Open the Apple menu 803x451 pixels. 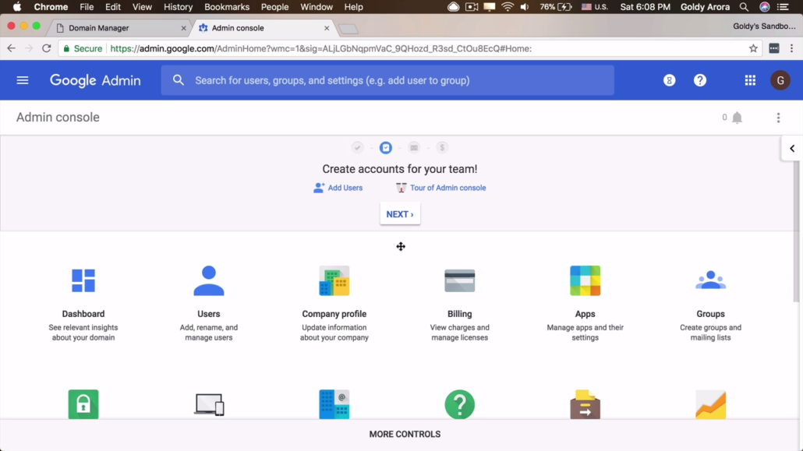tap(17, 7)
